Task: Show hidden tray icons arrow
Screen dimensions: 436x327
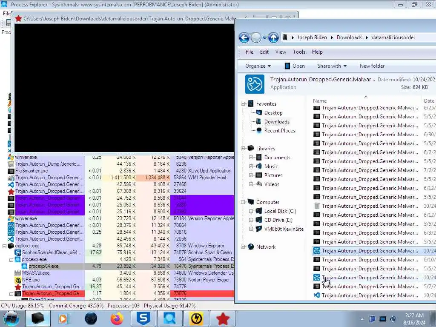Action: coord(362,319)
